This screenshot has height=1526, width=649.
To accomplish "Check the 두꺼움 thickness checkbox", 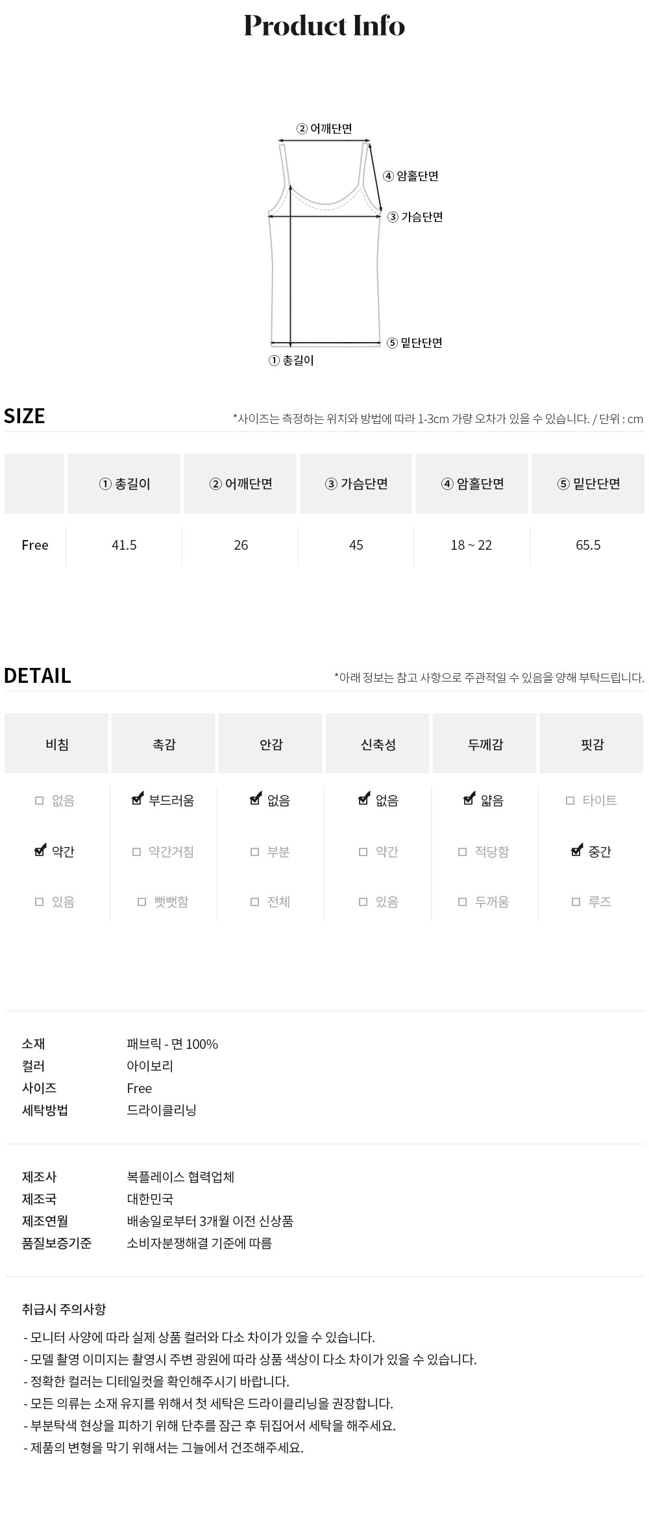I will click(463, 902).
